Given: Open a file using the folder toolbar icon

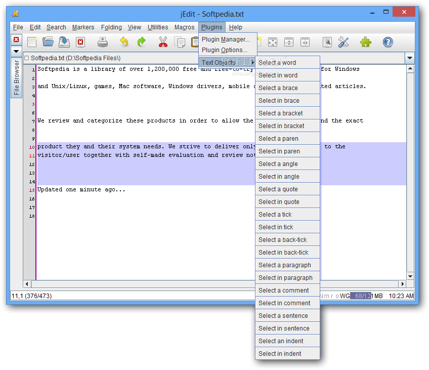Looking at the screenshot, I should coord(48,42).
